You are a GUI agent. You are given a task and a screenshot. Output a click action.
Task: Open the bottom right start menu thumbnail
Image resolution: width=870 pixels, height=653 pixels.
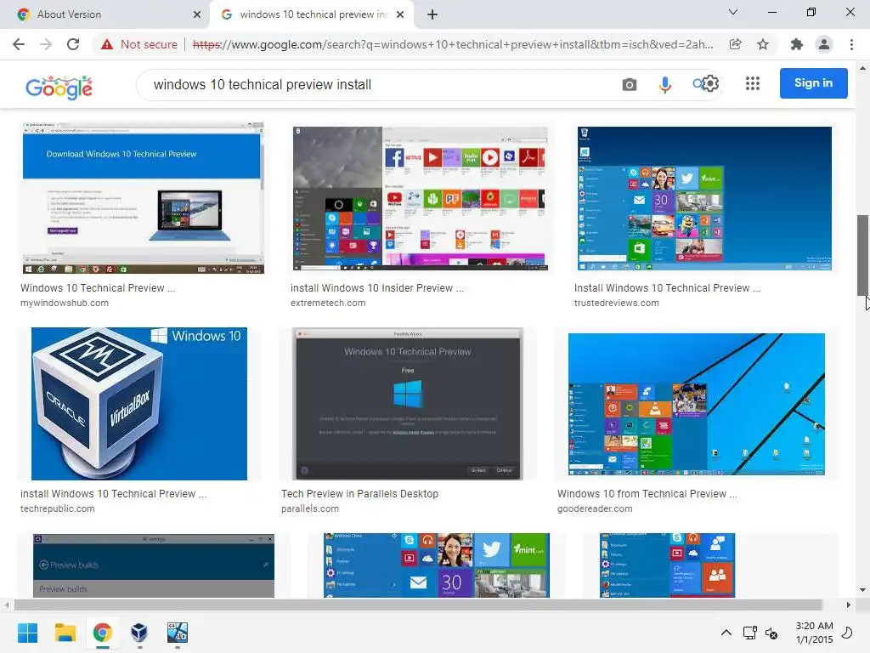coord(668,565)
